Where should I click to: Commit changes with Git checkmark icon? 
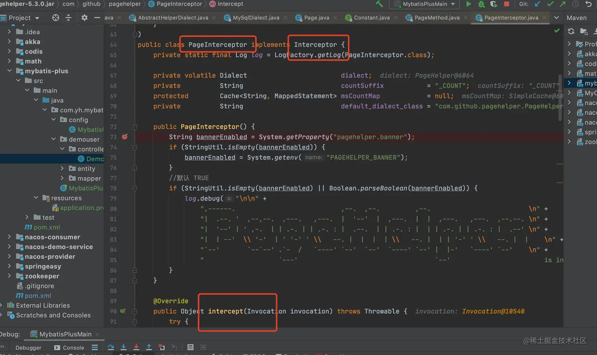pyautogui.click(x=550, y=4)
